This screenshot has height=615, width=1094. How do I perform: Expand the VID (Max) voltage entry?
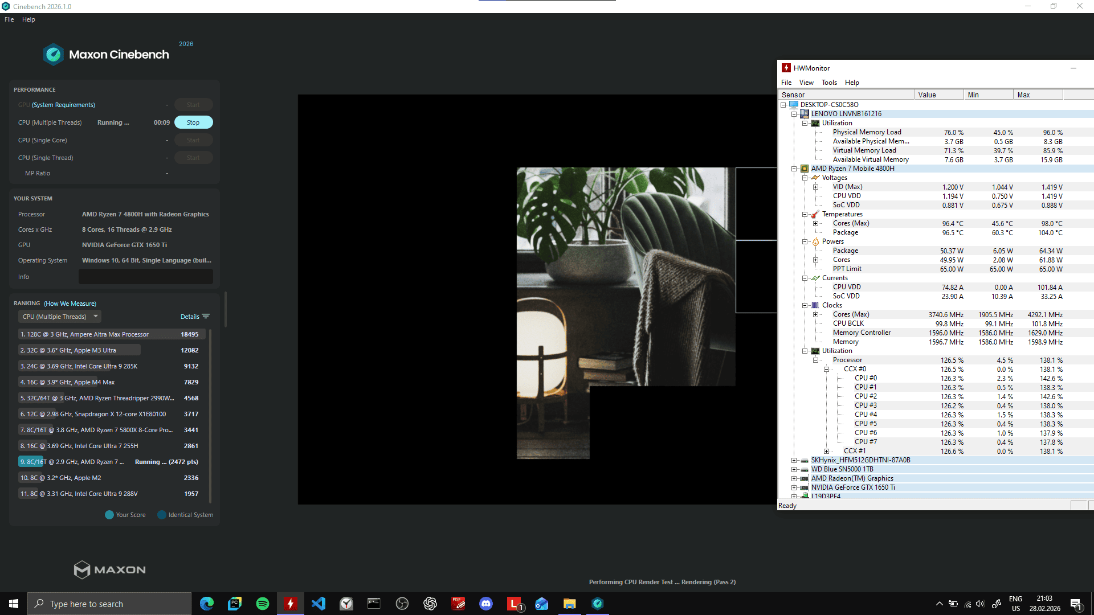tap(816, 187)
